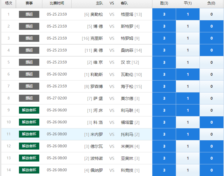Screen dimensions: 224x176
Task: Toggle draw (1) for match 13 波特诺 vs 亚奥林
Action: pos(188,158)
